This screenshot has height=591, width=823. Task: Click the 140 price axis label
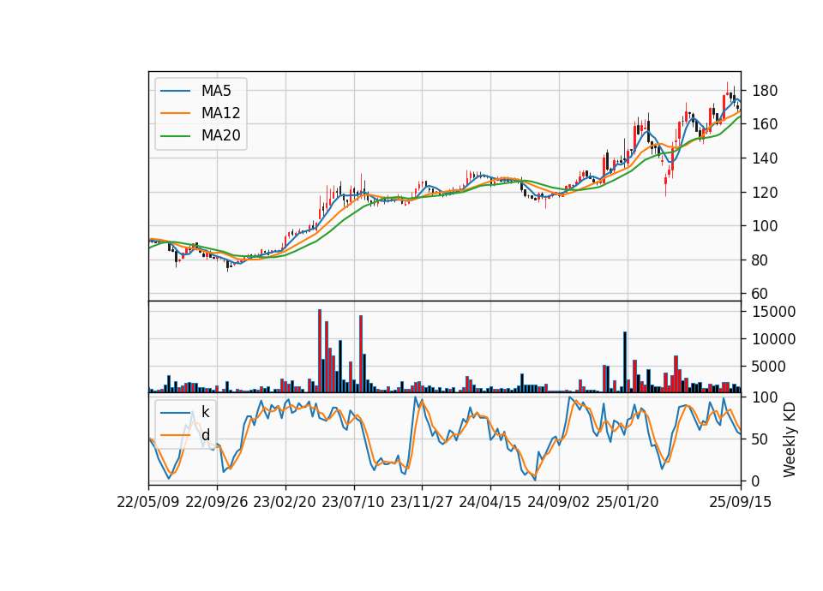tap(765, 158)
